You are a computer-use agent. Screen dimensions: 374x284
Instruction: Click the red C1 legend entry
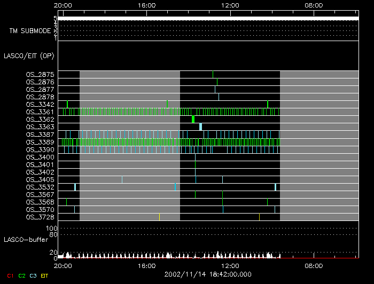(x=10, y=275)
